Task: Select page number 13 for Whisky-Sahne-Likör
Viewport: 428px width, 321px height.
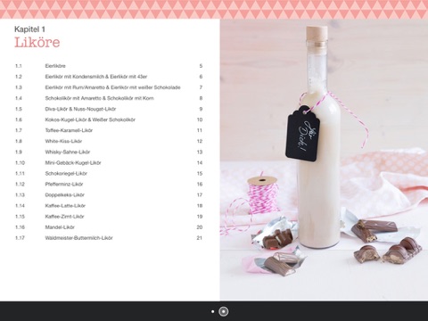Action: point(200,152)
